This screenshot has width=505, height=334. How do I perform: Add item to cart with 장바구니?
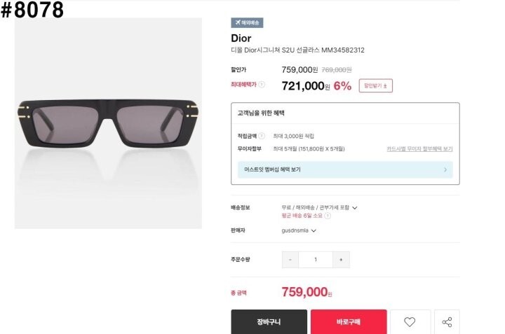coord(269,322)
